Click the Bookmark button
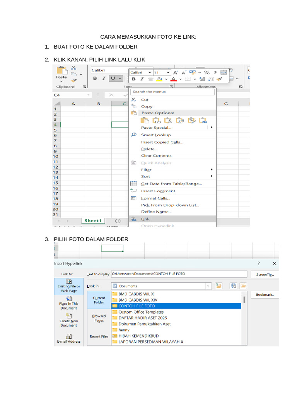 click(x=265, y=295)
